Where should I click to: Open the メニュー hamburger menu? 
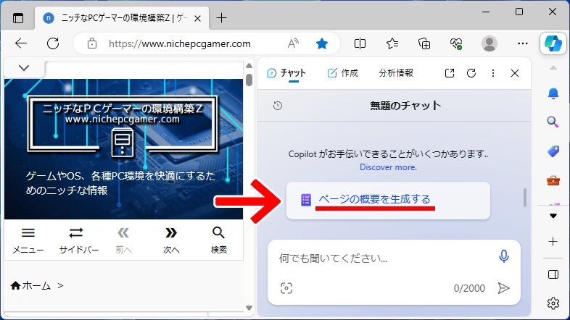pyautogui.click(x=28, y=240)
